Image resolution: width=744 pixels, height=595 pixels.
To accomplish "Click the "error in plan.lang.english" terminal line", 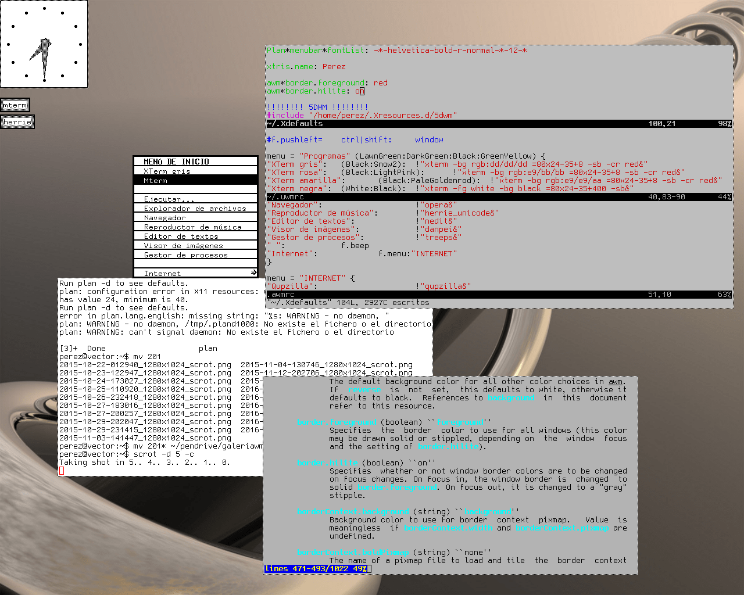I will pos(224,316).
